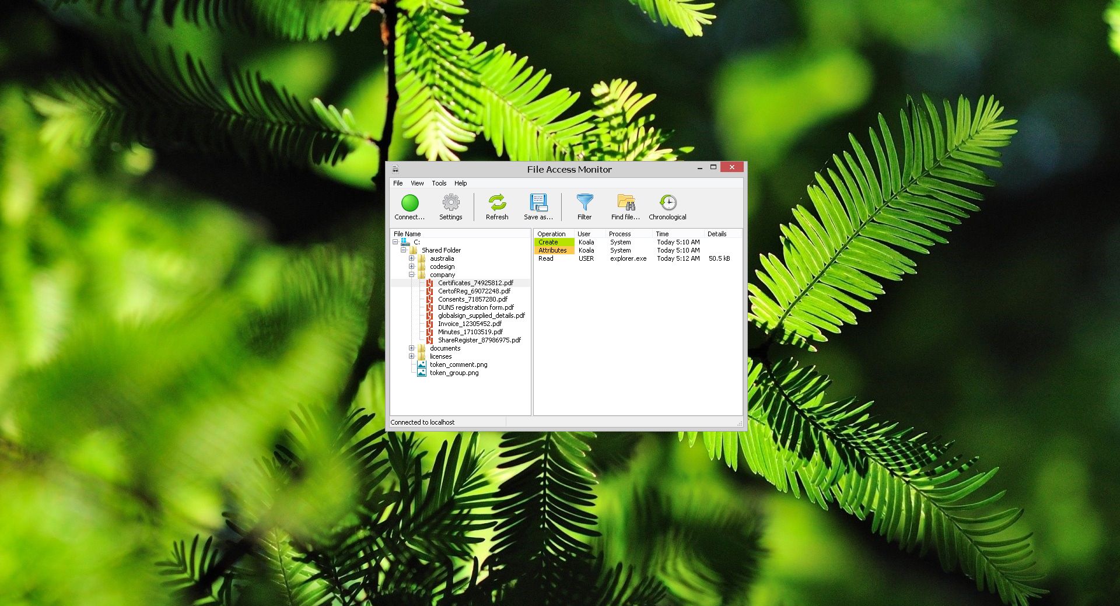This screenshot has width=1120, height=606.
Task: Collapse the company folder node
Action: coord(412,274)
